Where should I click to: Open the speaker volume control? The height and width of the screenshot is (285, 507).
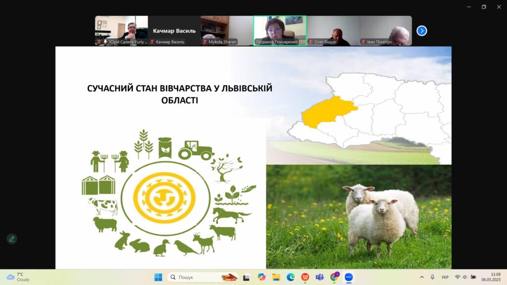pos(465,277)
